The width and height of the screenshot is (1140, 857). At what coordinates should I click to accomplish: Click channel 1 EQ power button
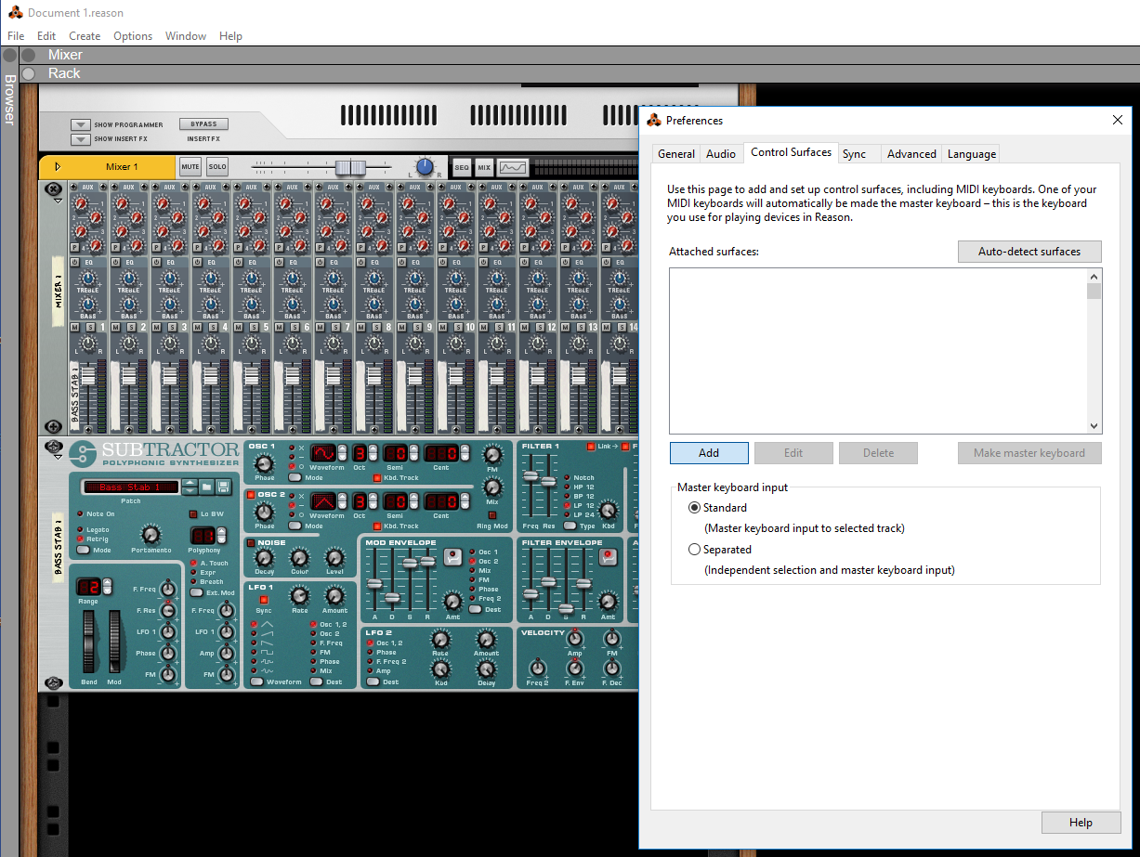click(75, 263)
